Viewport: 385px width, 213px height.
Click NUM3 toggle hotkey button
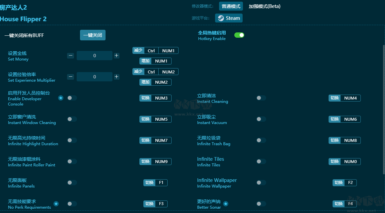click(x=155, y=98)
